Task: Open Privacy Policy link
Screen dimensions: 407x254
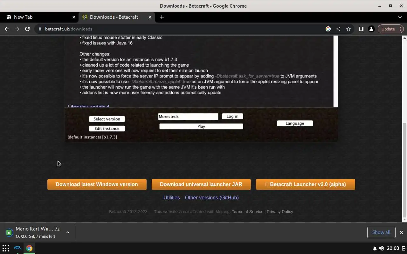Action: click(x=280, y=212)
